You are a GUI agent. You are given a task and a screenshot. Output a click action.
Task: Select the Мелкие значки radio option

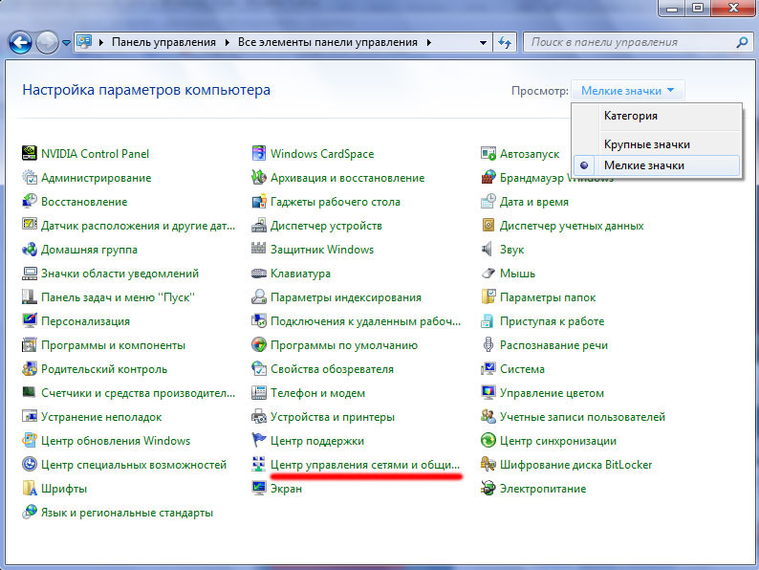pos(657,165)
